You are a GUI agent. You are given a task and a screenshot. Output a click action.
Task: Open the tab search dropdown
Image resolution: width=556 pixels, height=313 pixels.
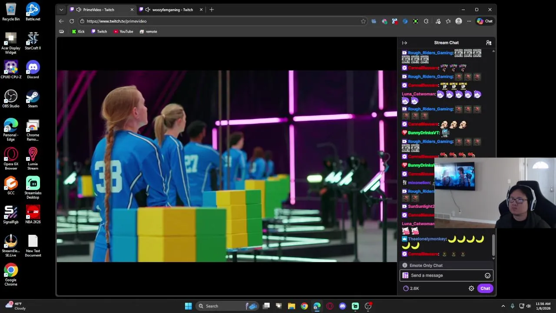click(61, 10)
